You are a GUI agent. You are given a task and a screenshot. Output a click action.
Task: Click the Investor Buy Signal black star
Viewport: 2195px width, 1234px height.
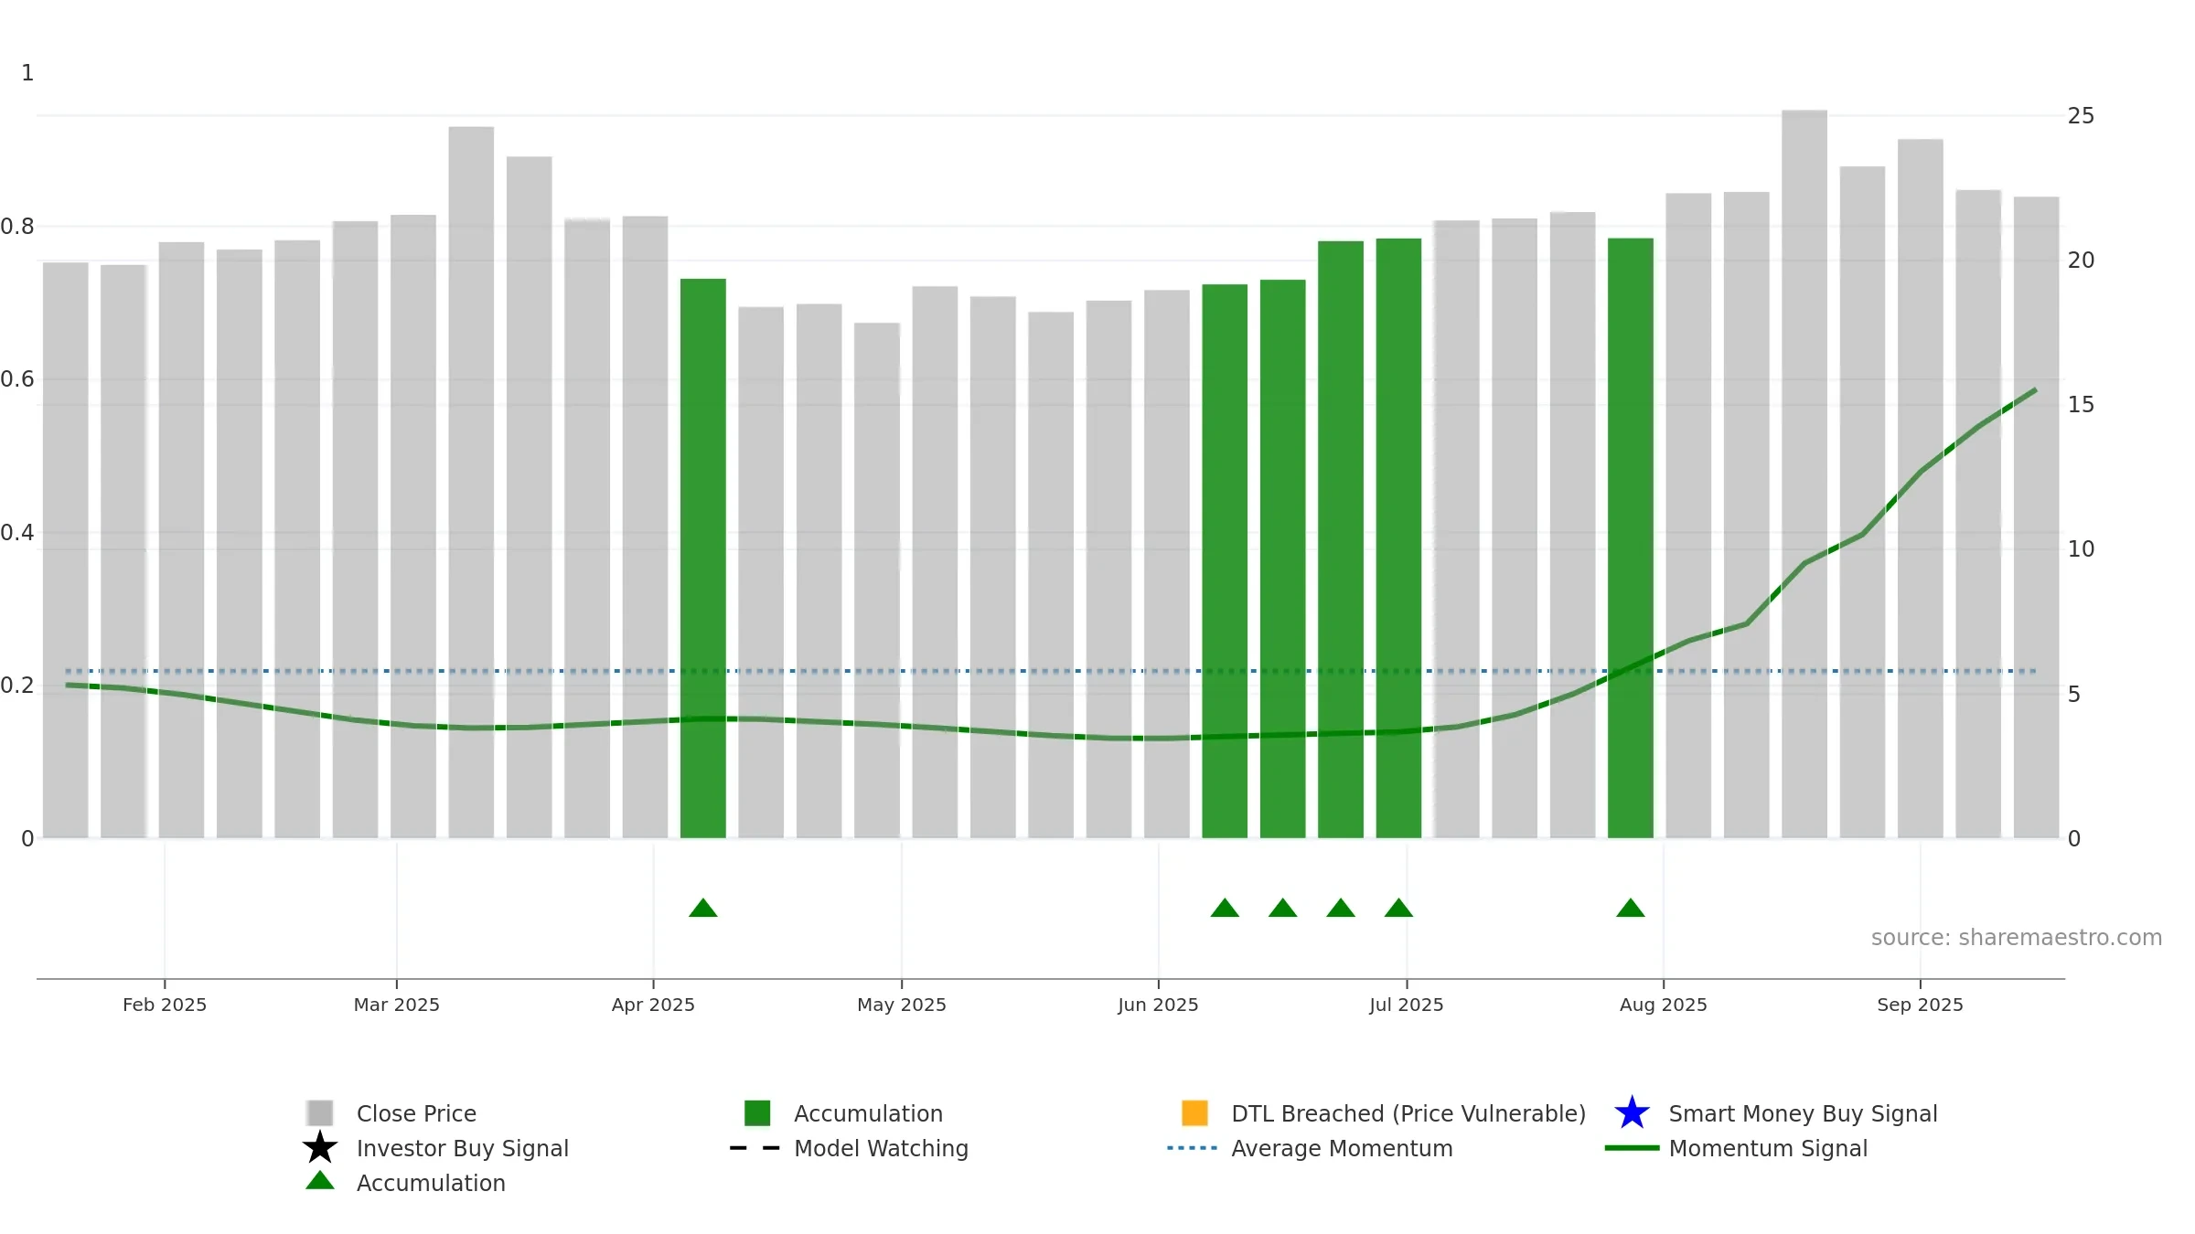320,1147
